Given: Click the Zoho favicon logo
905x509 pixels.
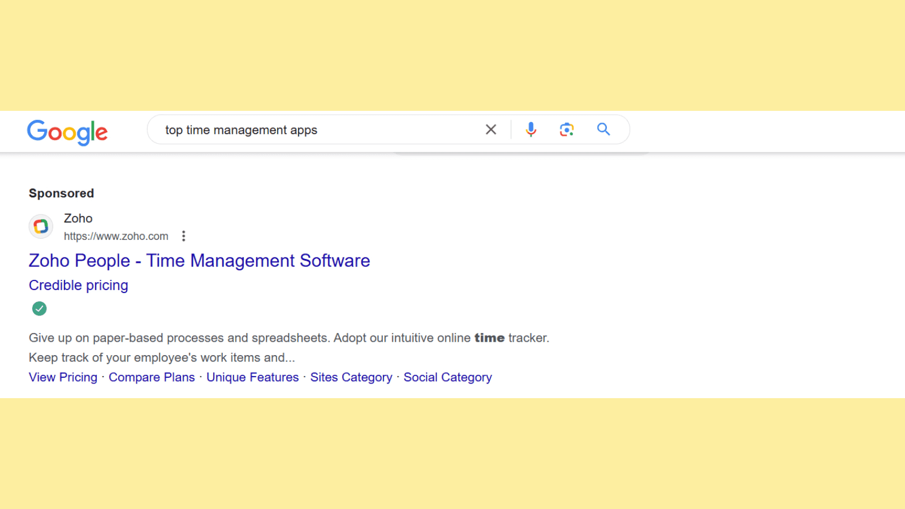Looking at the screenshot, I should click(x=41, y=227).
